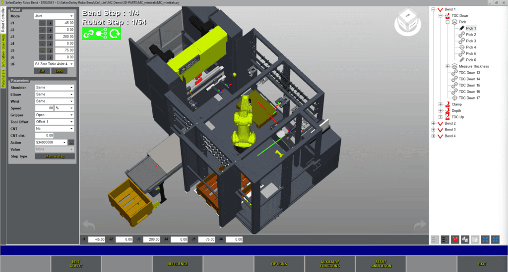Switch to the Parameters side tab
The height and width of the screenshot is (272, 508).
[x=3, y=79]
